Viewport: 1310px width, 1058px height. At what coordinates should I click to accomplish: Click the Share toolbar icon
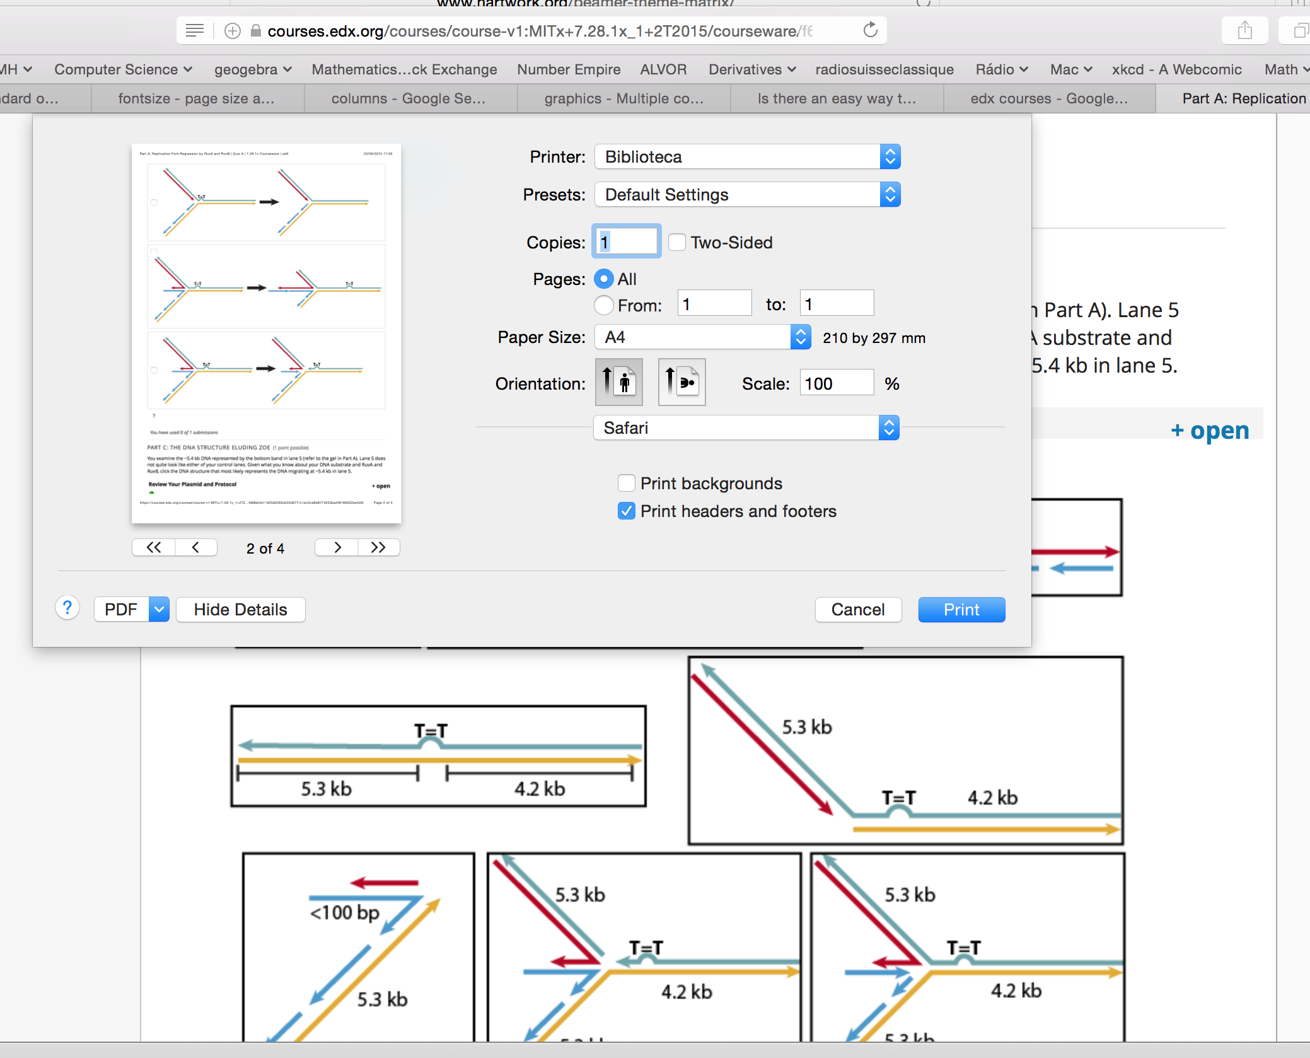(x=1244, y=30)
